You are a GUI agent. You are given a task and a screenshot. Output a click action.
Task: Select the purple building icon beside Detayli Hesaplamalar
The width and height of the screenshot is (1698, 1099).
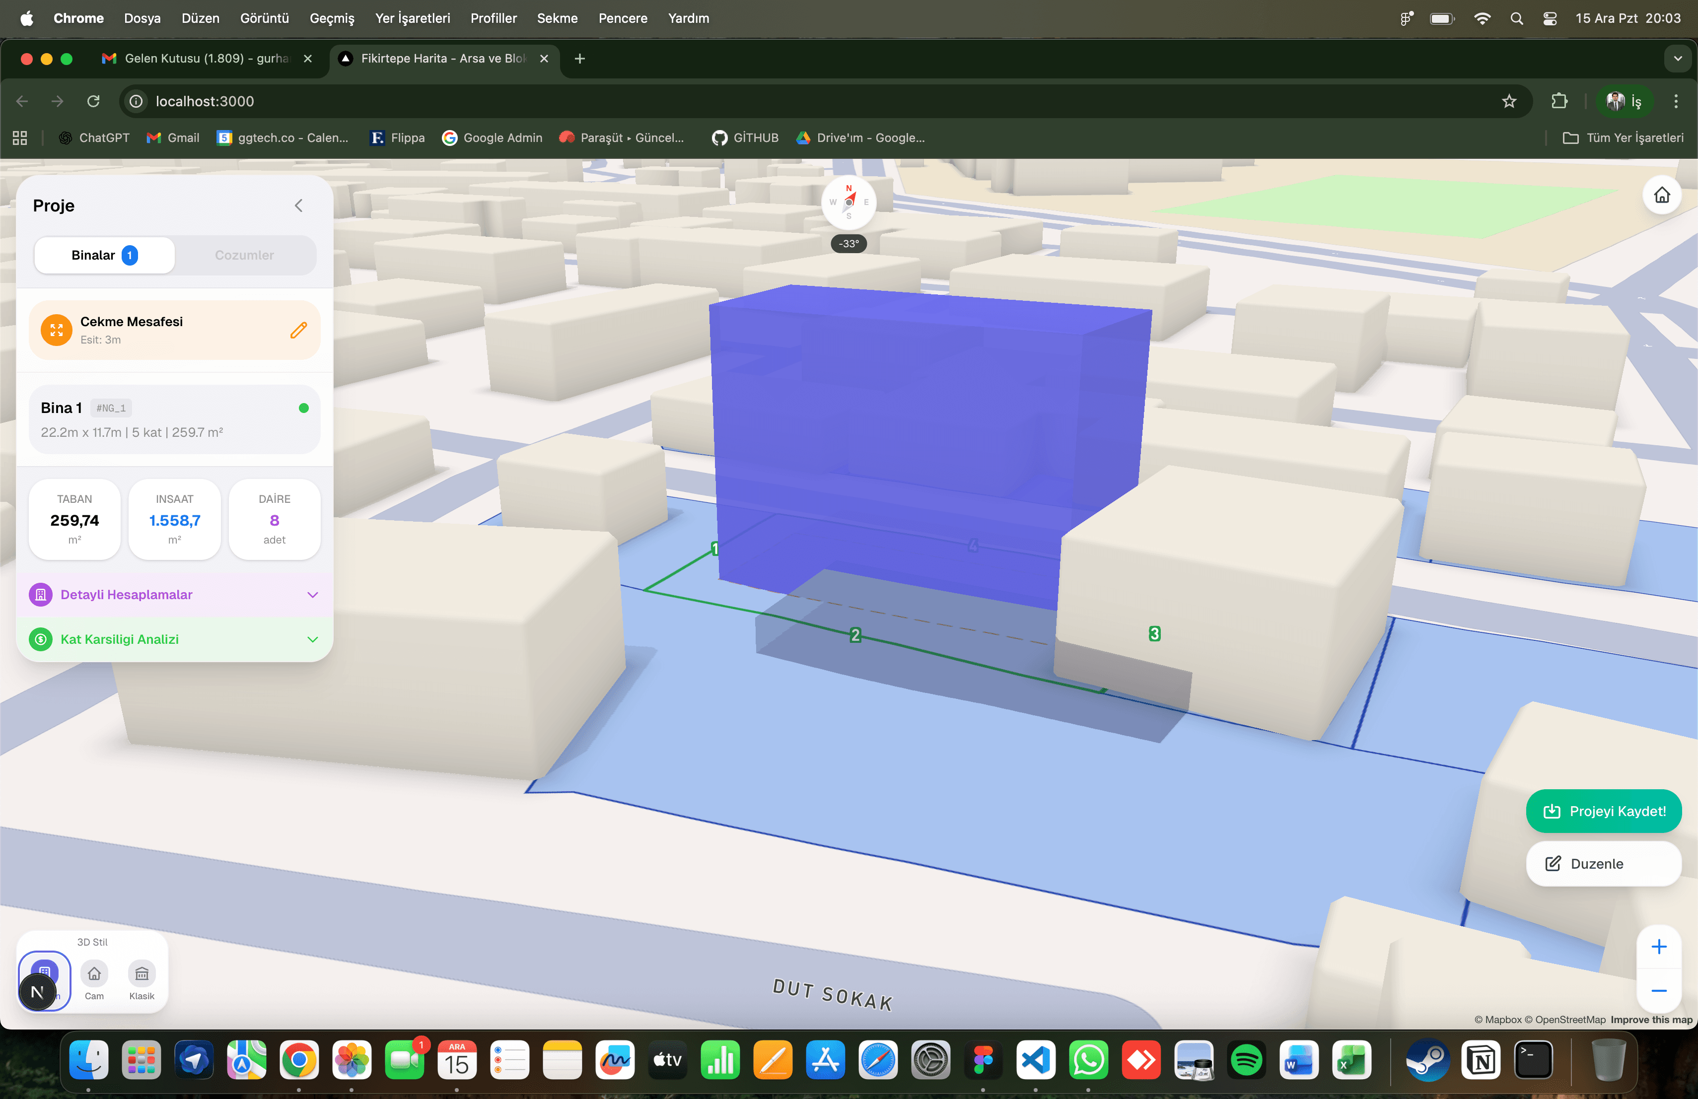[x=41, y=595]
